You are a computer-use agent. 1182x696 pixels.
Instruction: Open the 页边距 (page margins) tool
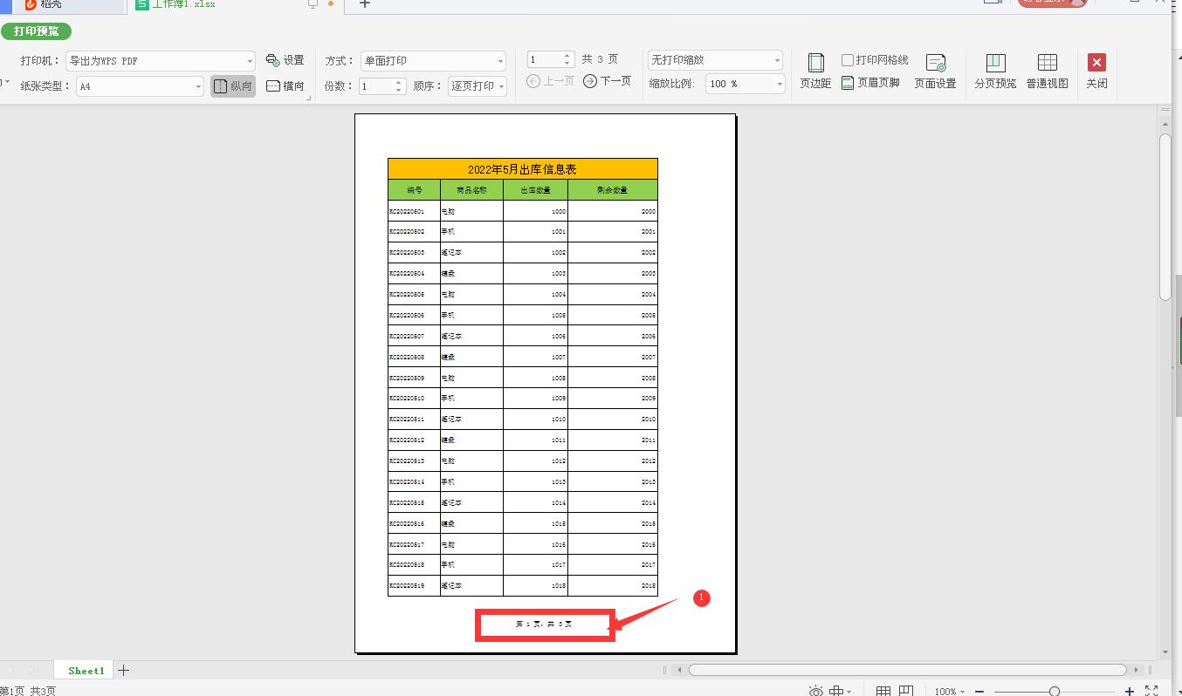[x=815, y=70]
